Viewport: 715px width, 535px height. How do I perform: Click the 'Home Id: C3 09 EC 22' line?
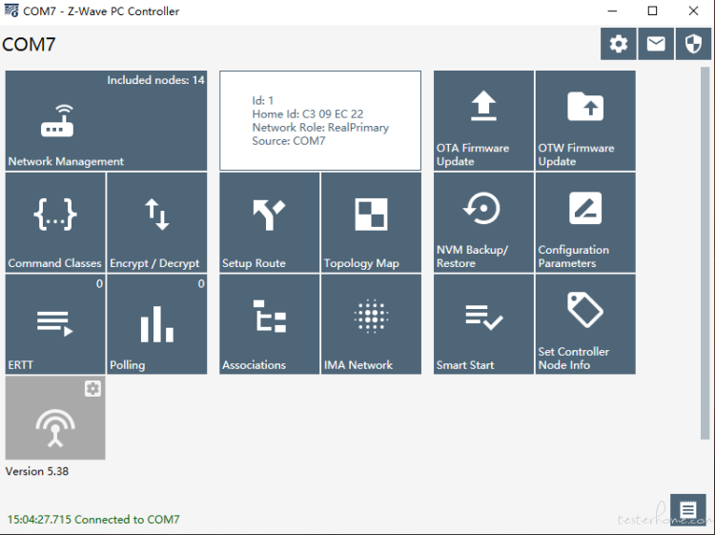click(x=308, y=114)
